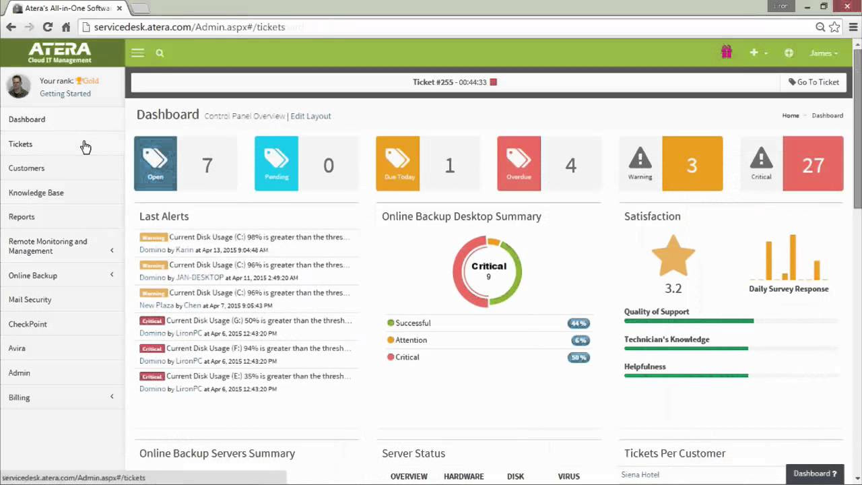Click the Overdue tickets tag tile
This screenshot has height=485, width=862.
[519, 164]
